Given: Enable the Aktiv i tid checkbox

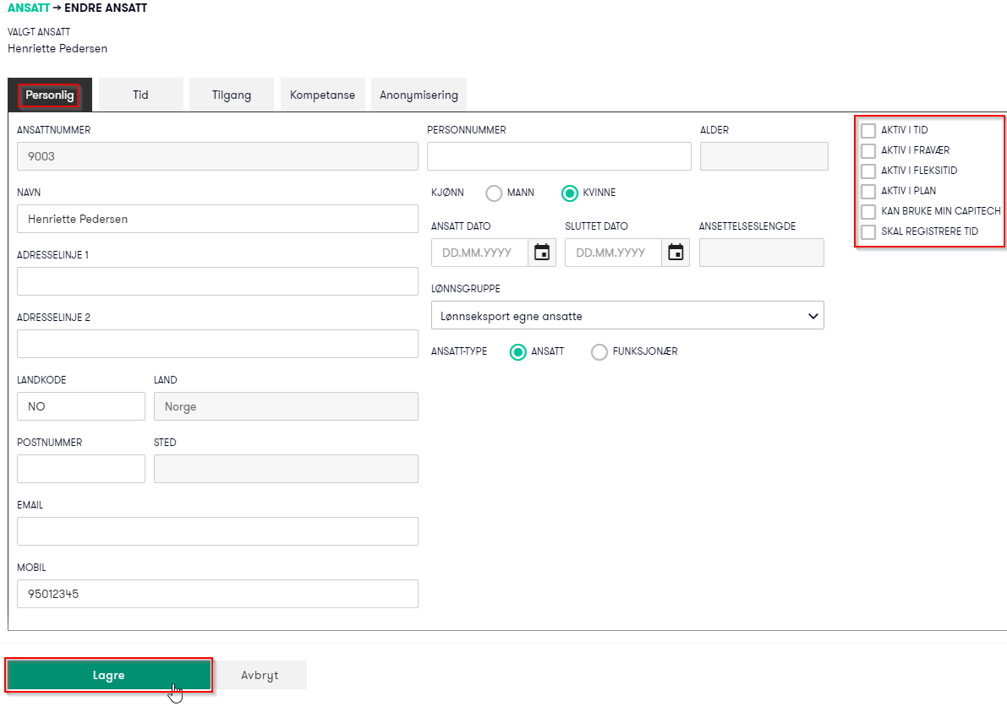Looking at the screenshot, I should [x=868, y=130].
